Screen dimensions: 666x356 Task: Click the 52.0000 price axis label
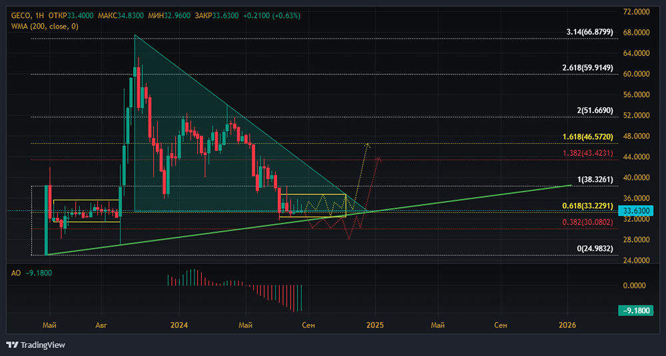(635, 115)
